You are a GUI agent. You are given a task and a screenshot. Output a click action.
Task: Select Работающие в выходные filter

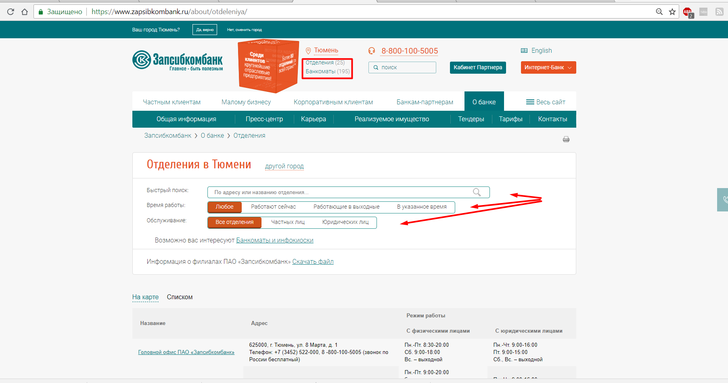pyautogui.click(x=346, y=207)
